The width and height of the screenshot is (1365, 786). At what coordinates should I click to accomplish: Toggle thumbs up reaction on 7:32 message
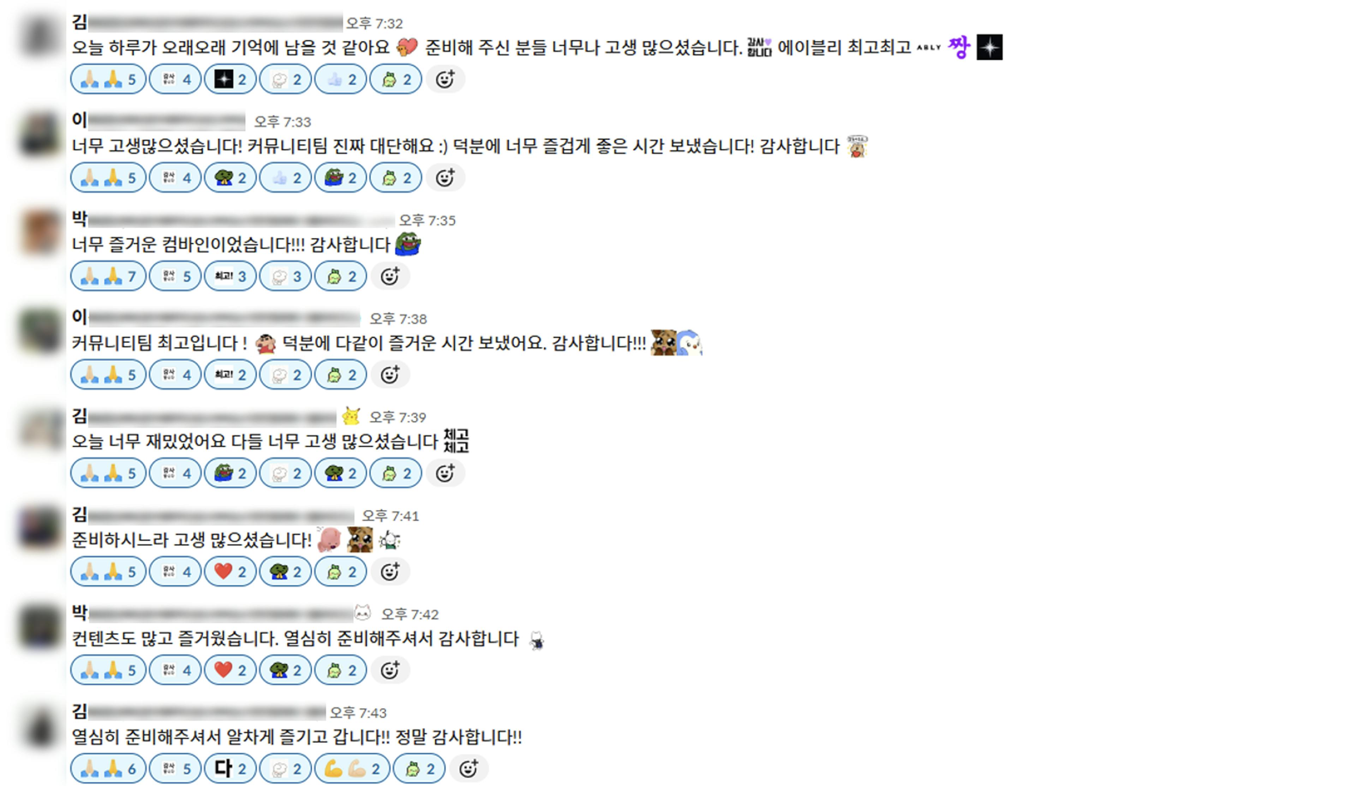pos(341,79)
